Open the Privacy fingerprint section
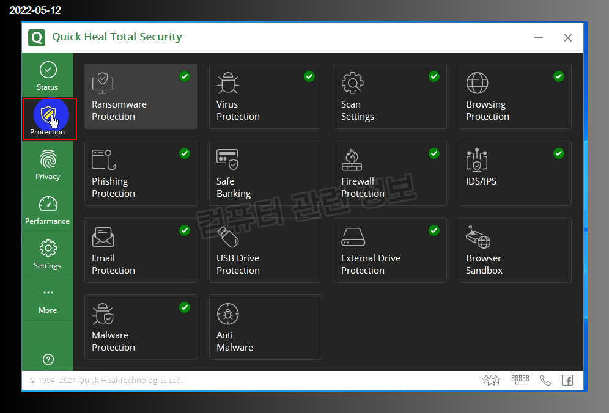The width and height of the screenshot is (609, 413). (48, 164)
